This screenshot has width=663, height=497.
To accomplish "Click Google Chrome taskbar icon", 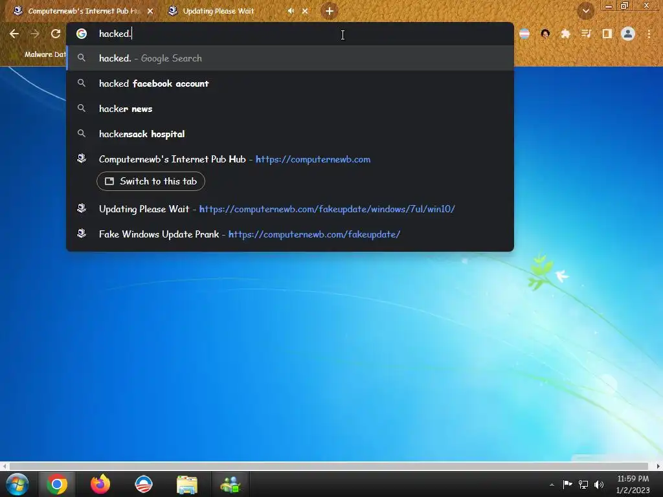I will (57, 484).
